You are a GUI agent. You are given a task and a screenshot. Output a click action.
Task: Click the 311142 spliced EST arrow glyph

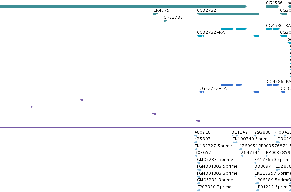tap(235, 136)
